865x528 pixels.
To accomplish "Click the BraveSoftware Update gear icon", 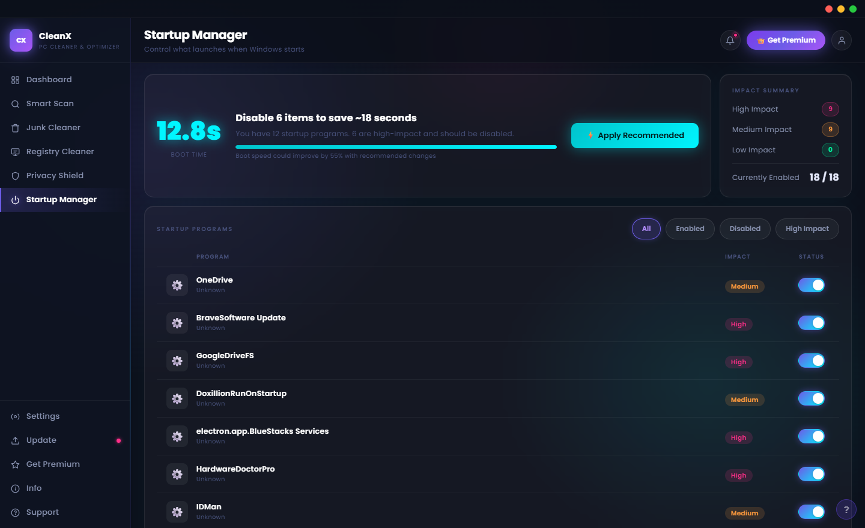I will [177, 323].
